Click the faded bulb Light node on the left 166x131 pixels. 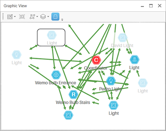[x=17, y=55]
